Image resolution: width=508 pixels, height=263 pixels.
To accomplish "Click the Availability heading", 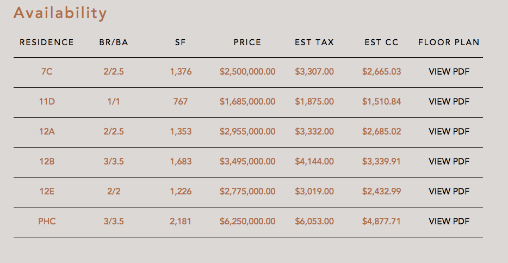I will 60,13.
